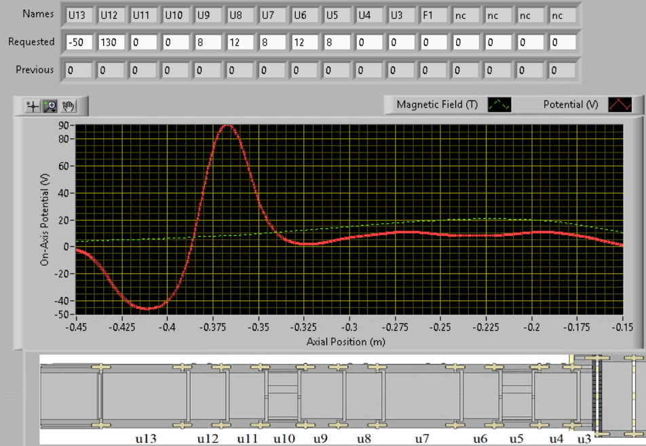Select the pan hand tool in graph palette
Screen dimensions: 646x446
(x=68, y=106)
